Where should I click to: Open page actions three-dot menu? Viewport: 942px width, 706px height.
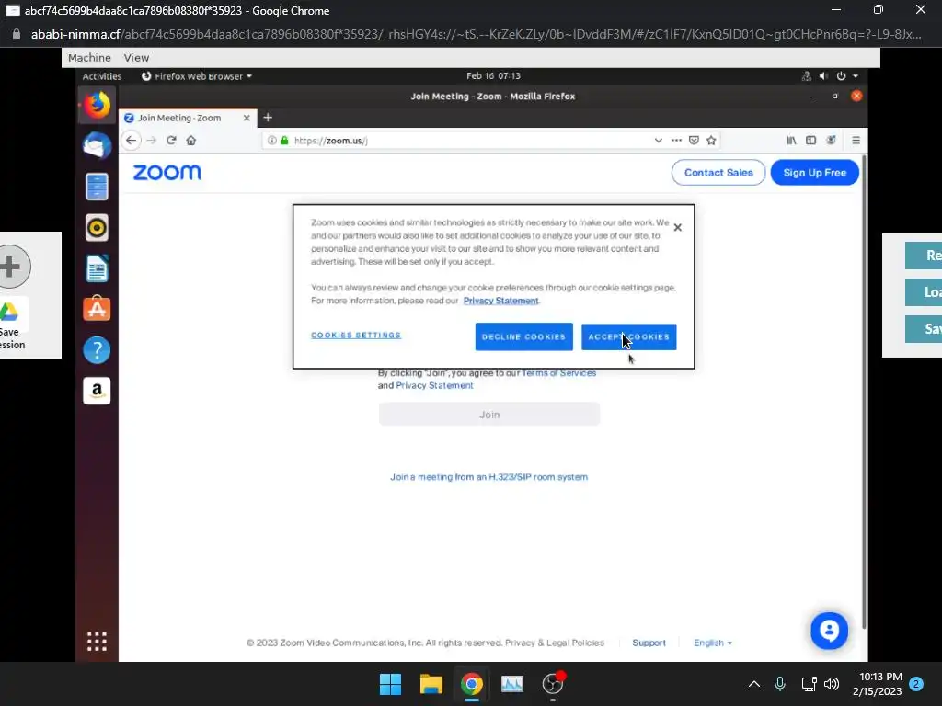pos(676,141)
